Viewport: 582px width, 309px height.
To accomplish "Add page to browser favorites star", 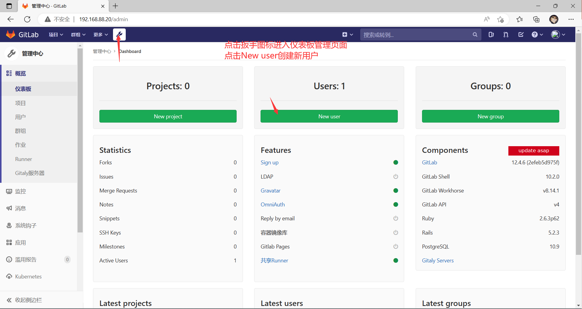I will click(500, 19).
